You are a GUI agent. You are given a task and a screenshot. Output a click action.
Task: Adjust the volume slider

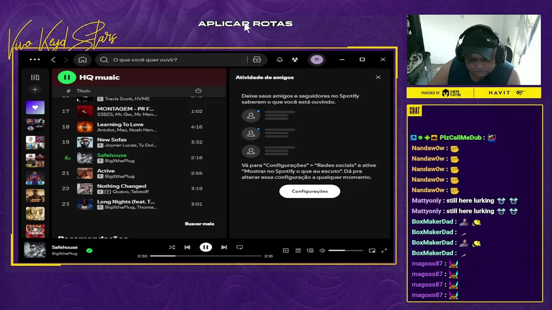click(x=345, y=251)
